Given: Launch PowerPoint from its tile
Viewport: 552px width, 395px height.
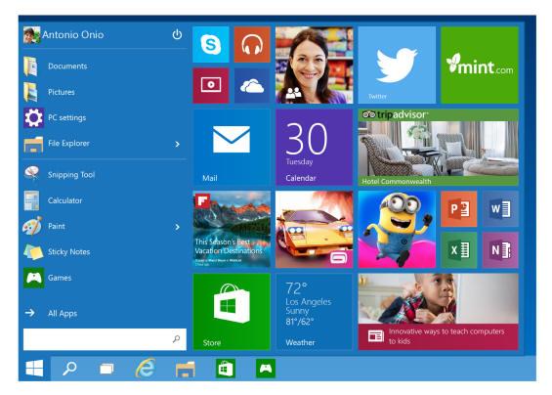Looking at the screenshot, I should (459, 209).
